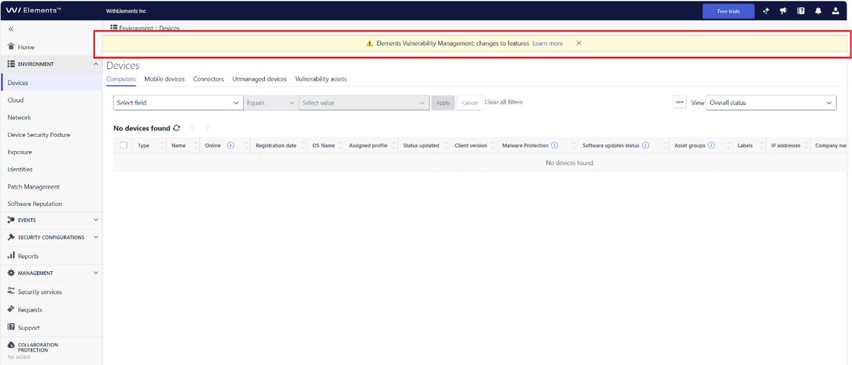The width and height of the screenshot is (852, 365).
Task: Switch to the Connectors tab
Action: point(208,79)
